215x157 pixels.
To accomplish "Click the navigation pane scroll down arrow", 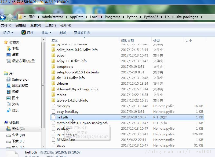I will (43, 146).
